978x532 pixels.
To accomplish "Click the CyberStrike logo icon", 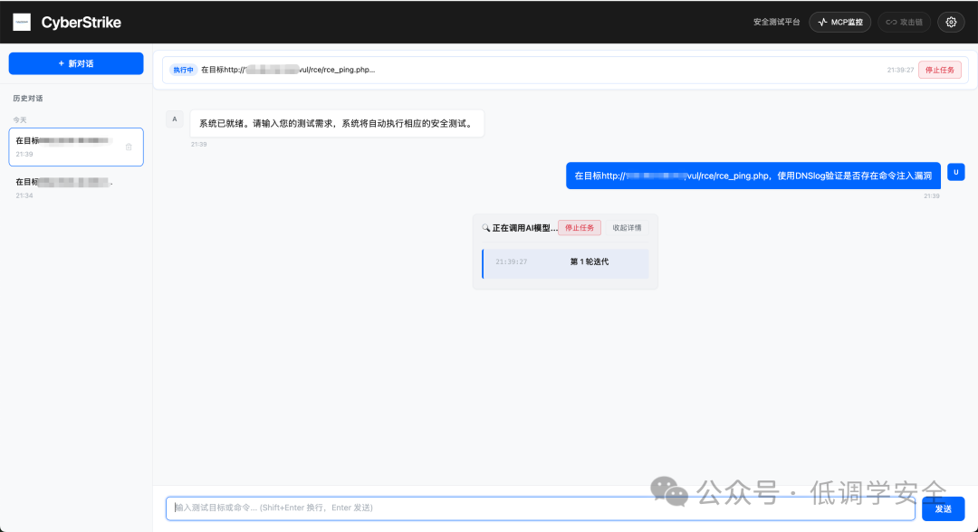I will (22, 23).
